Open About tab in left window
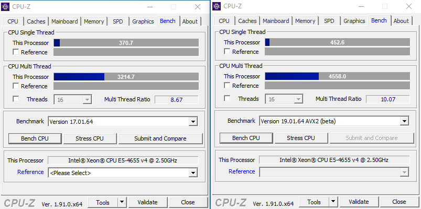This screenshot has height=209, width=421. coord(190,21)
